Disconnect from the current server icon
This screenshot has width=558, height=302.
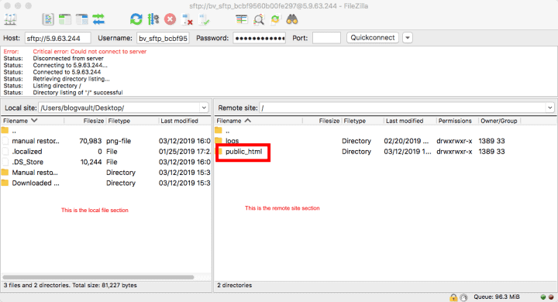[x=187, y=19]
